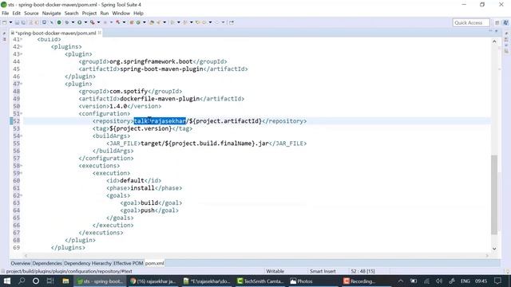Click the 'Writable' status bar entry
The height and width of the screenshot is (287, 511).
(275, 271)
